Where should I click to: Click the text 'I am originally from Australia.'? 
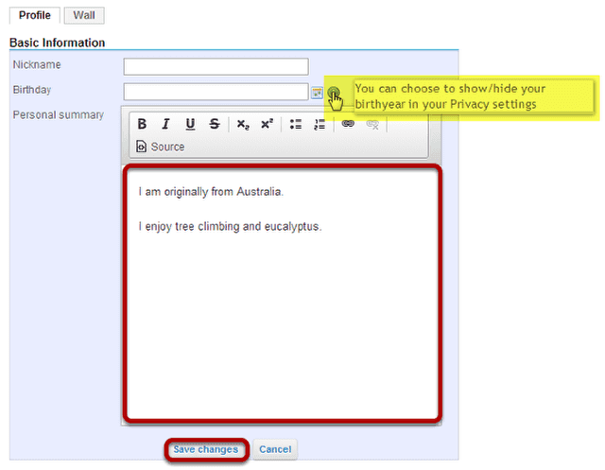pos(211,192)
